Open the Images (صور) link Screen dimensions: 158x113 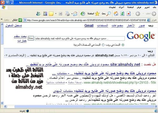click(142, 26)
